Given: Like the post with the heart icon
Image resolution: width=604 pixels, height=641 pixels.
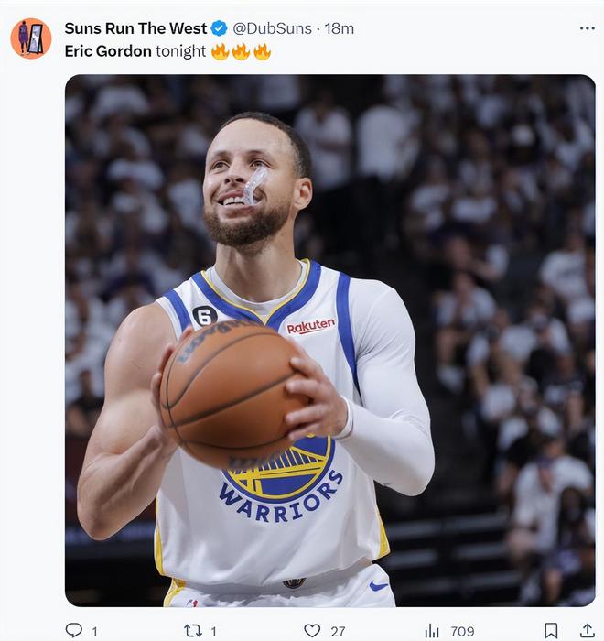Looking at the screenshot, I should 312,630.
